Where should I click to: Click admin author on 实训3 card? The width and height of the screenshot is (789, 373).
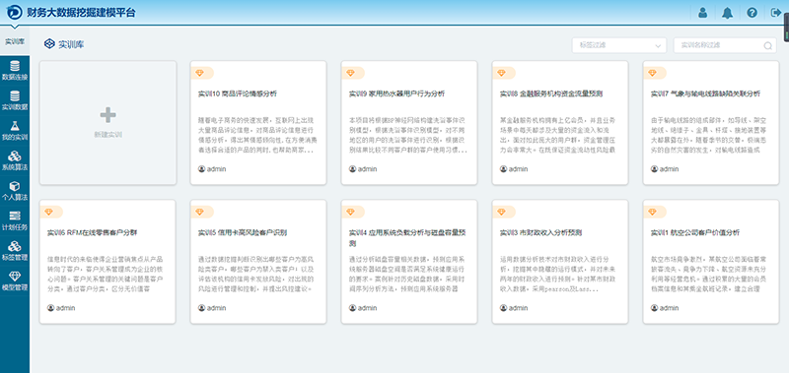[x=514, y=308]
